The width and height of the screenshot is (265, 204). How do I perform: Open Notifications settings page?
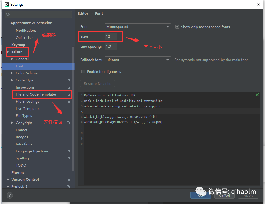tap(26, 30)
